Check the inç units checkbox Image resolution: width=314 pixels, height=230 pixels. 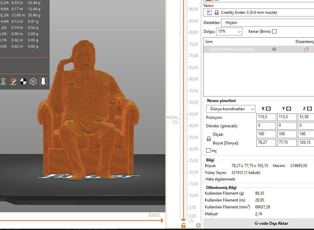click(208, 151)
